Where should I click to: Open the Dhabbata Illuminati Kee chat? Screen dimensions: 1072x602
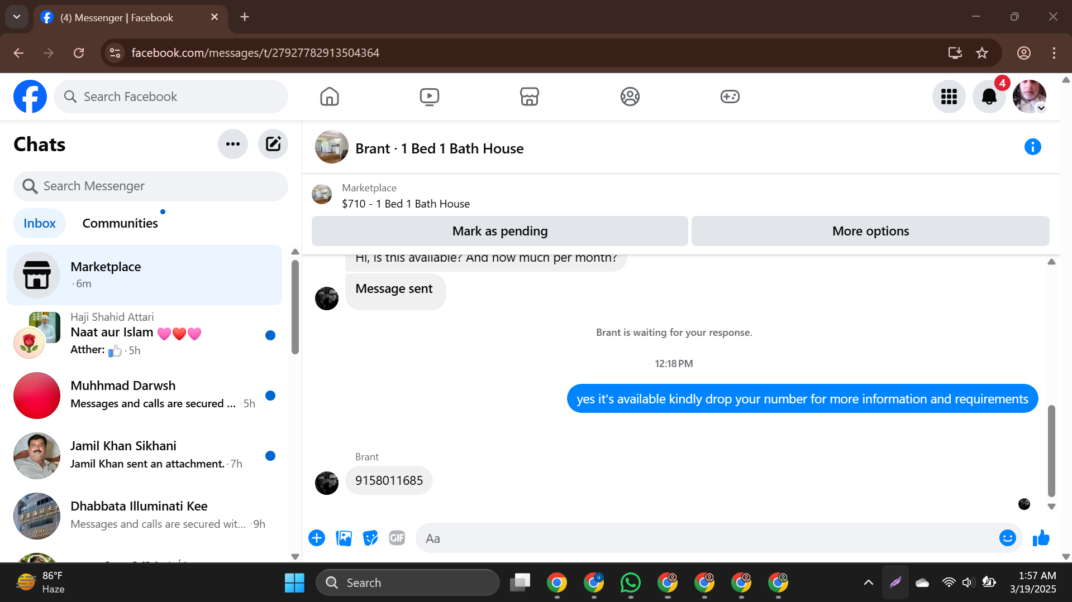[x=145, y=516]
